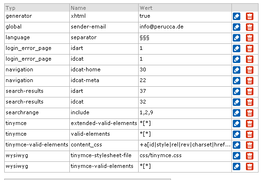
Task: Delete the login_error_page idcat row
Action: (x=250, y=59)
